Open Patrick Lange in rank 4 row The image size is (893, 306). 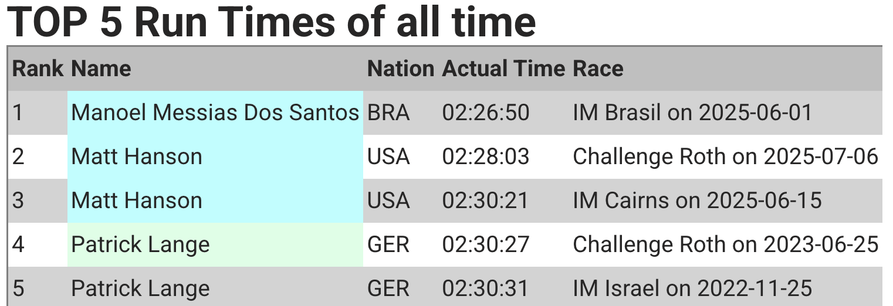coord(140,244)
